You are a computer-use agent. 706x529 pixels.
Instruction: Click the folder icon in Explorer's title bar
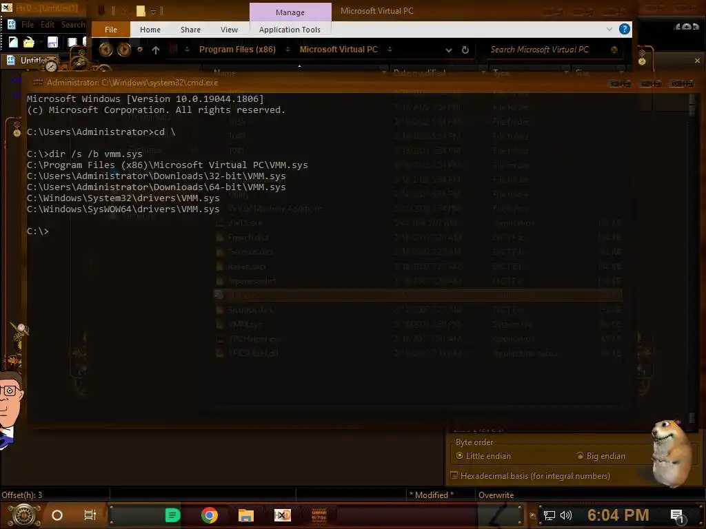tap(141, 11)
